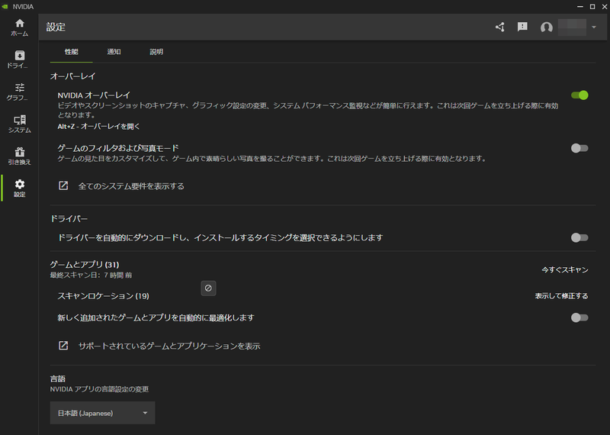
Task: Click the 最終スキャン日: 7 時間 前 text
Action: (91, 275)
